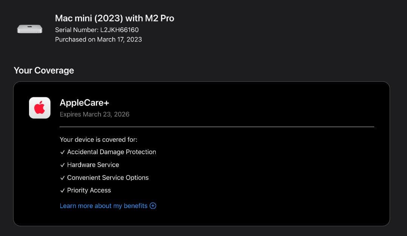
Task: Click the Mac mini product thumbnail image
Action: pyautogui.click(x=30, y=29)
